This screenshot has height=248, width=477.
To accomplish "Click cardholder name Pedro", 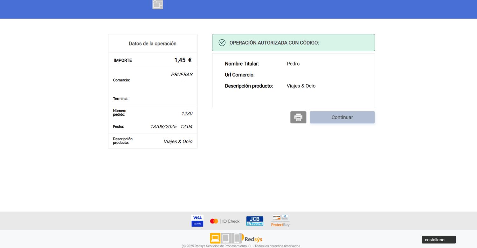I will coord(293,64).
